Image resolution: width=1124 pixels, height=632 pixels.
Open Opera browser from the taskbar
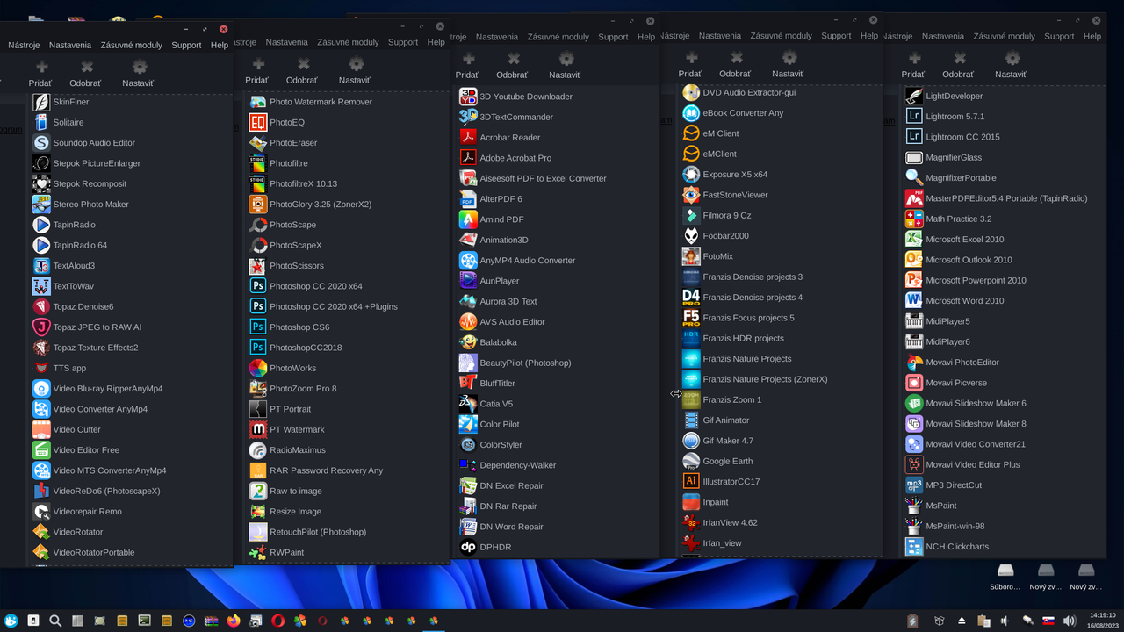(277, 621)
